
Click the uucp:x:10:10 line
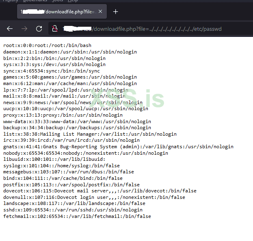pyautogui.click(x=76, y=109)
